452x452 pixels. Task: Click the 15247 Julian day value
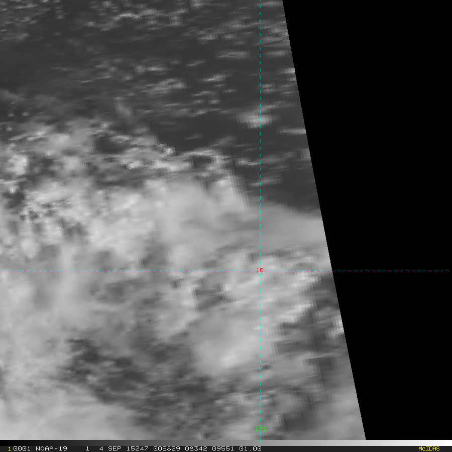tap(137, 448)
